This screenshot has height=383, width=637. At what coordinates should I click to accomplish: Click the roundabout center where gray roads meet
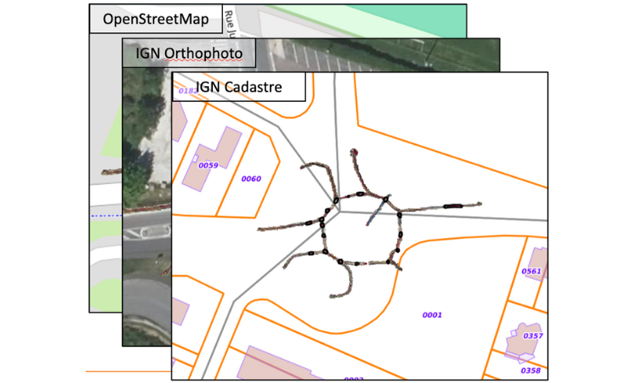click(339, 210)
